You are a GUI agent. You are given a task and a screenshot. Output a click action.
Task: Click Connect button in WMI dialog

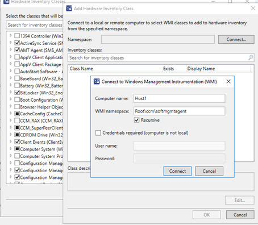tap(177, 171)
